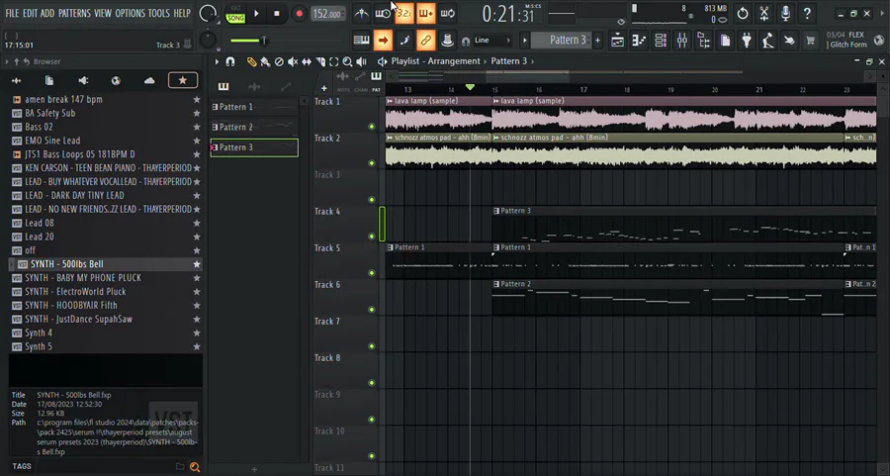Open the Piano roll view icon

(639, 41)
